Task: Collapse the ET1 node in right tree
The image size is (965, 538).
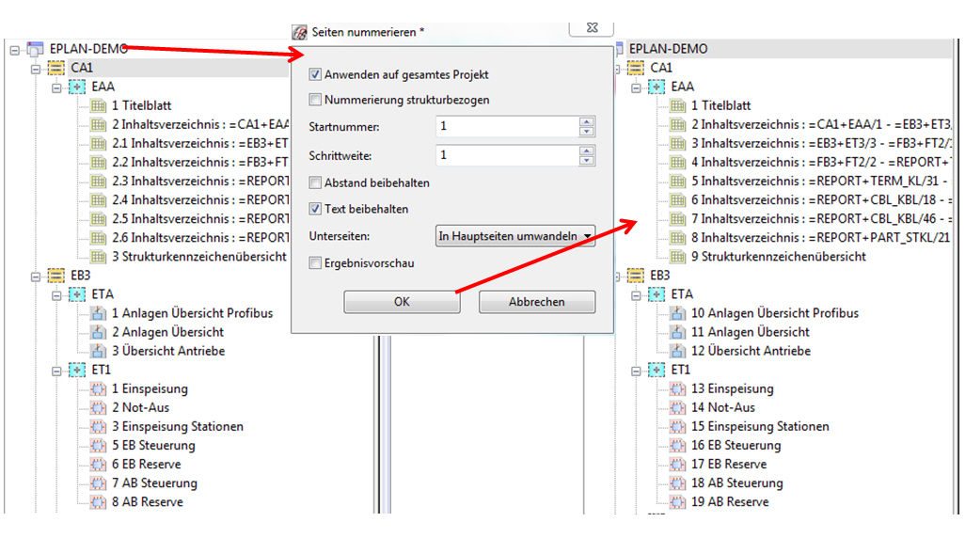Action: coord(637,372)
